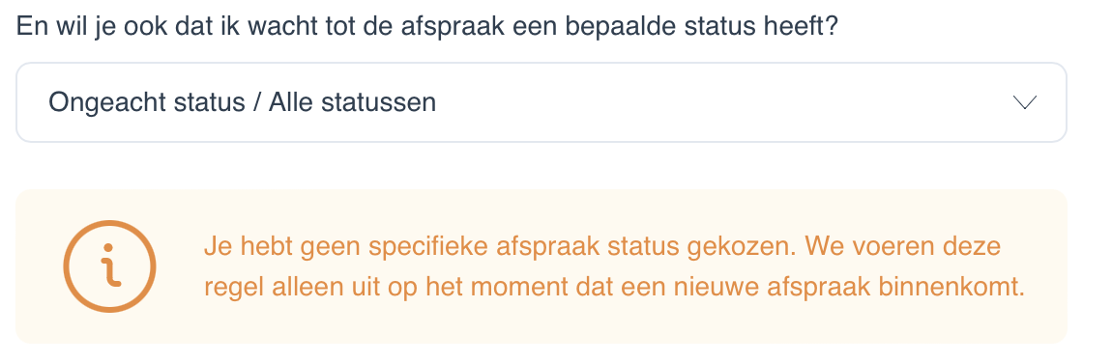Click the 'En wil je ook' question text
This screenshot has height=363, width=1112.
(x=92, y=27)
